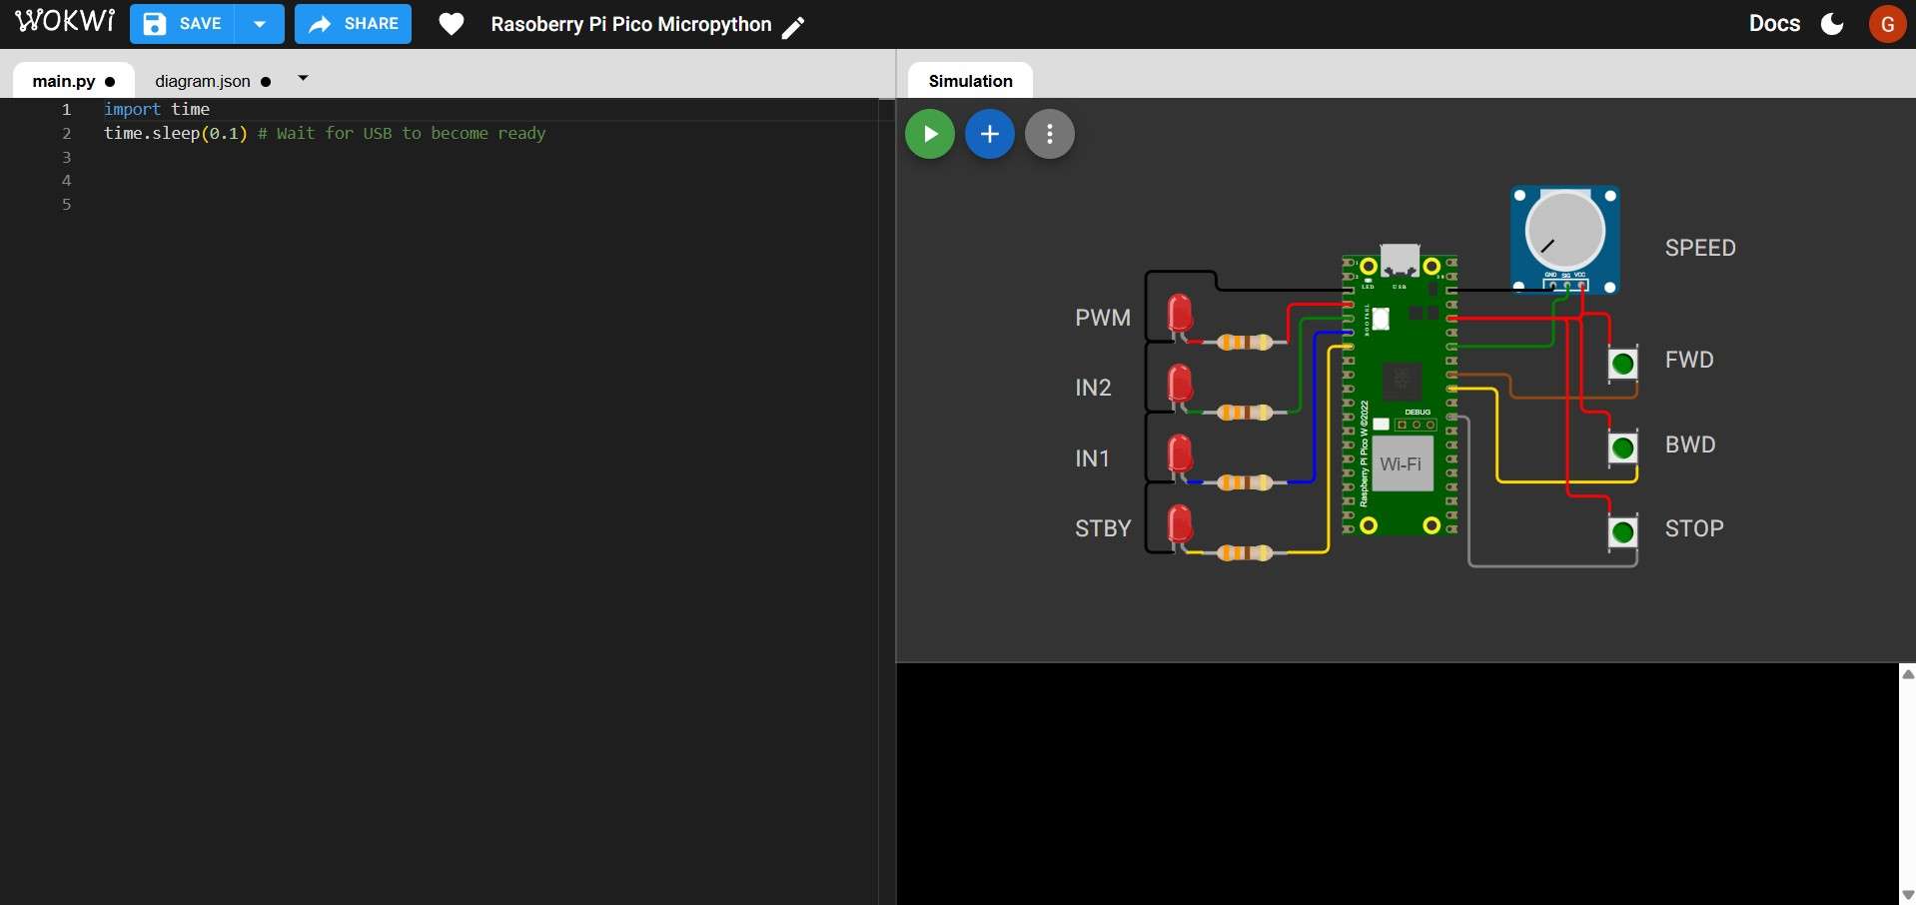Click the WOKWI logo
The width and height of the screenshot is (1916, 905).
coord(64,20)
